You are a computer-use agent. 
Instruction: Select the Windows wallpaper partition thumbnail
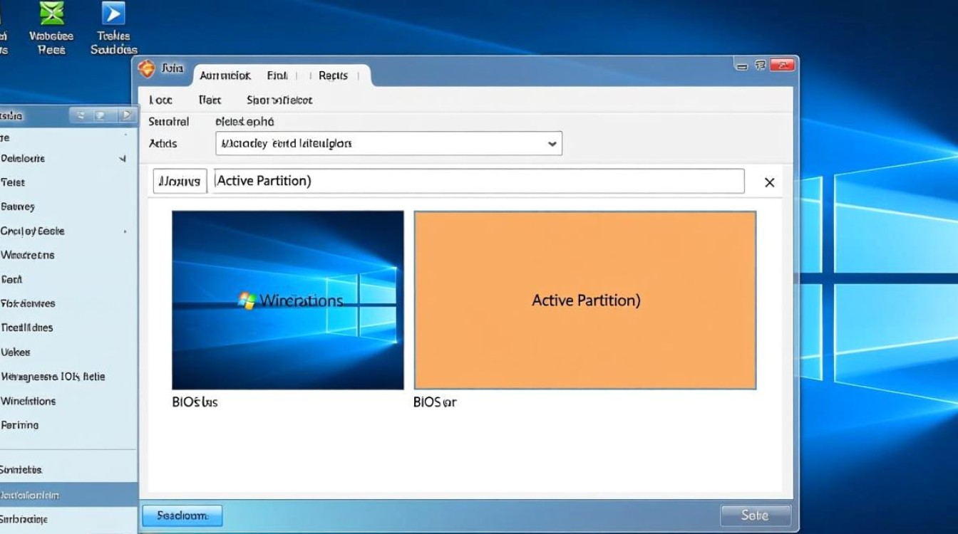point(287,300)
